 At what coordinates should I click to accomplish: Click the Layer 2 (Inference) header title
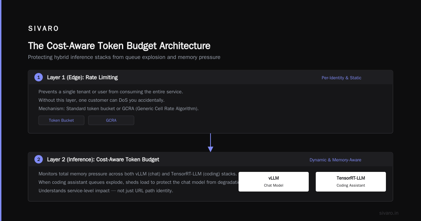pyautogui.click(x=103, y=160)
